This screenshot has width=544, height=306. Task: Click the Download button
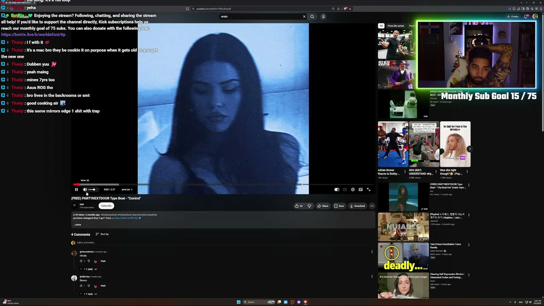coord(357,206)
